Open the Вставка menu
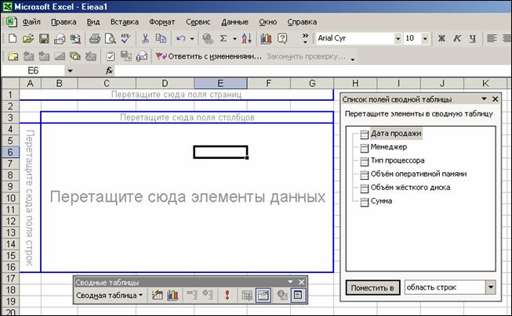 point(125,22)
